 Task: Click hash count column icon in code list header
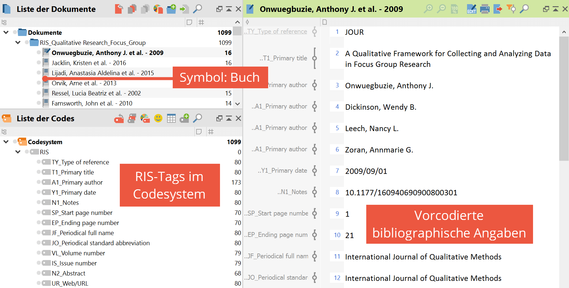[x=211, y=132]
